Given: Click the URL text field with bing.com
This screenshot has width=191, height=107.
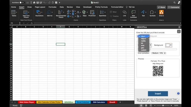Looking at the screenshot, I should pyautogui.click(x=164, y=36).
